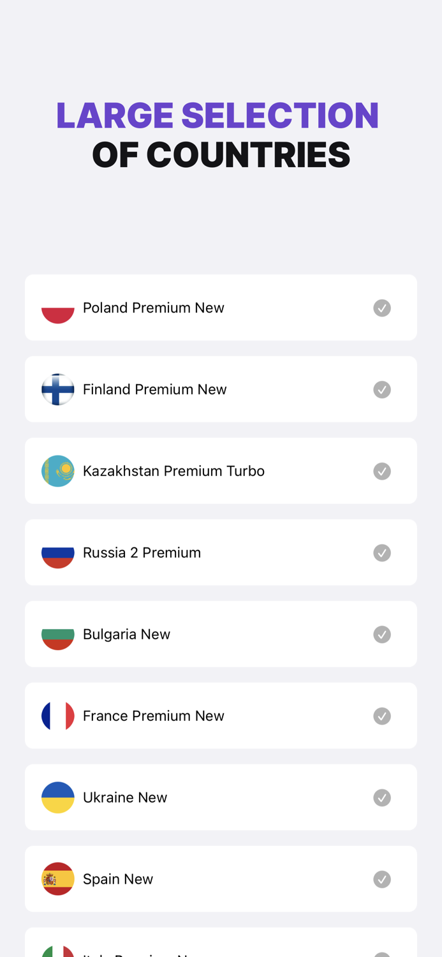Viewport: 442px width, 957px height.
Task: Select the Italy Premium New row
Action: (221, 947)
